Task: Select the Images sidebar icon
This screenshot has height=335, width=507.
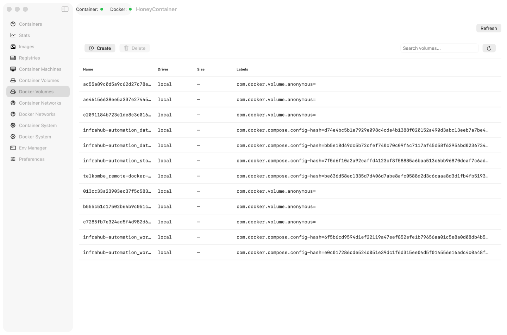Action: click(x=13, y=46)
